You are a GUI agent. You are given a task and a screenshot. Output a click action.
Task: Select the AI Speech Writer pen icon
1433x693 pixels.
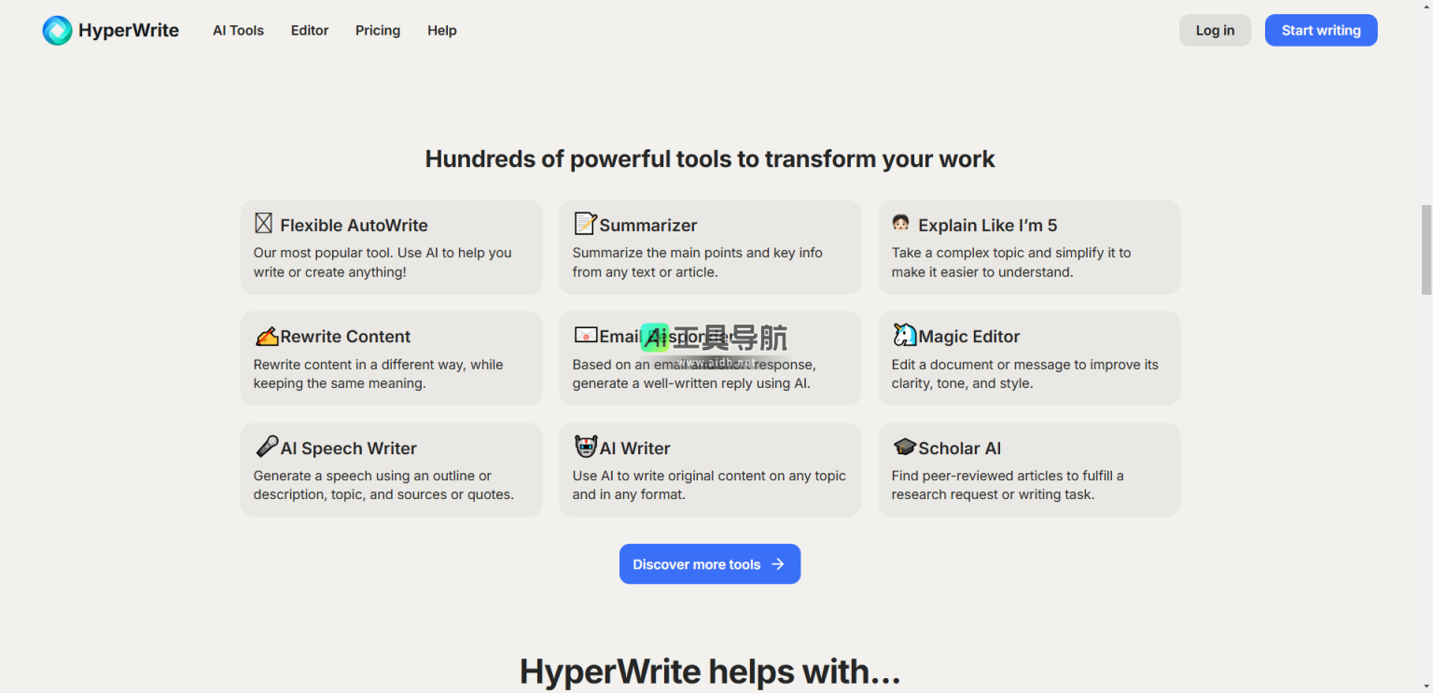click(266, 446)
